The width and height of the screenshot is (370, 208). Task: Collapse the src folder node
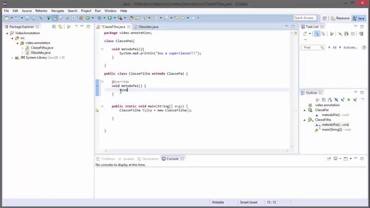click(x=12, y=38)
